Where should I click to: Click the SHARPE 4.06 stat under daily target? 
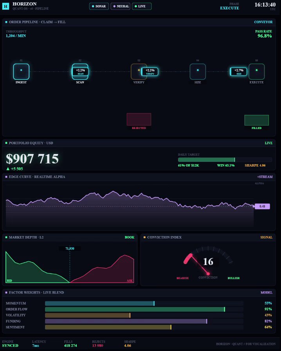coord(255,165)
